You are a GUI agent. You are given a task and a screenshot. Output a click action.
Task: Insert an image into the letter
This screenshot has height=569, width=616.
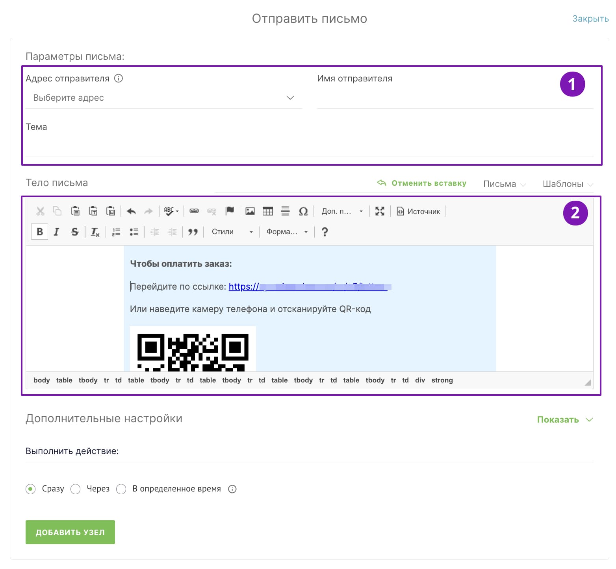[x=250, y=211]
